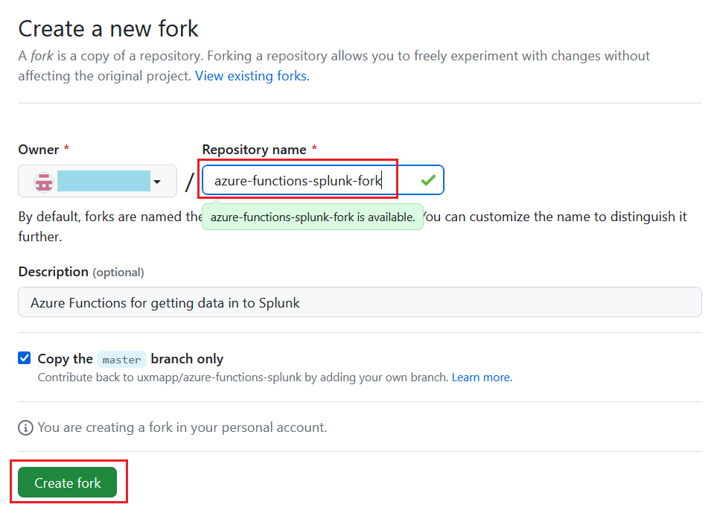Click the owner avatar icon

pos(44,181)
